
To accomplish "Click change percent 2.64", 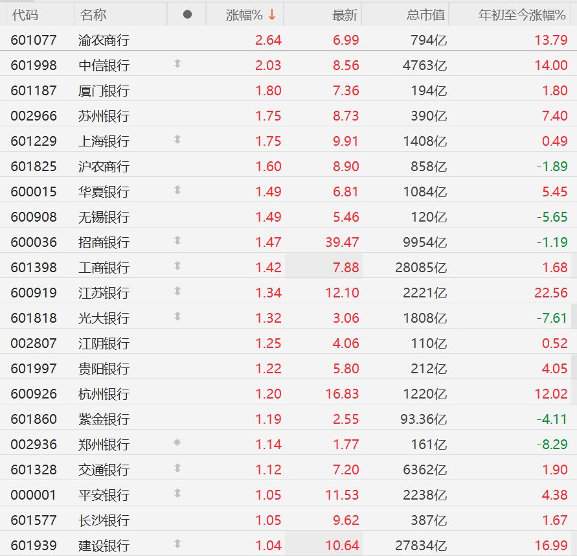I will tap(268, 40).
